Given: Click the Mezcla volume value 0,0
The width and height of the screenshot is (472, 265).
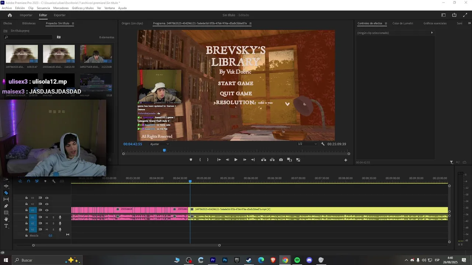Looking at the screenshot, I should 51,236.
